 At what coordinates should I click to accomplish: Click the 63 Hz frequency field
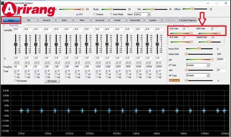37,67
